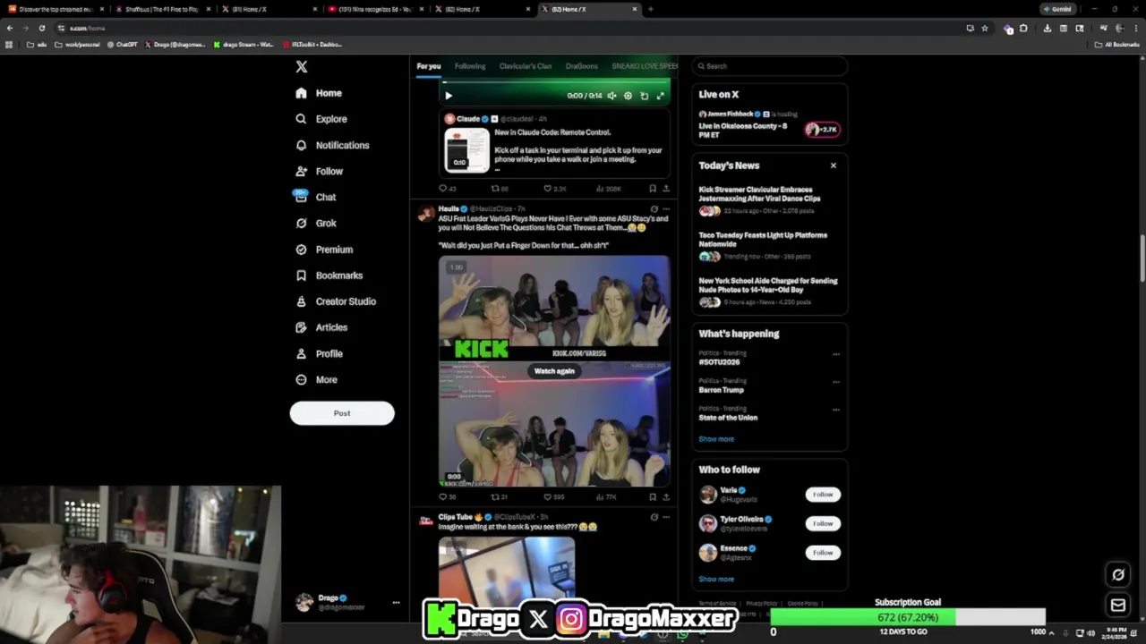This screenshot has width=1146, height=644.
Task: Click the X logo in the sidebar
Action: pyautogui.click(x=302, y=67)
